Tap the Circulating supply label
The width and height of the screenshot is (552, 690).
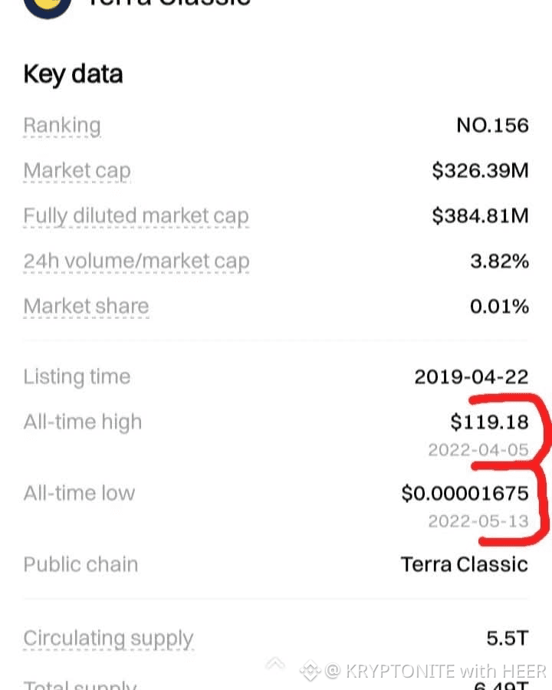tap(108, 638)
